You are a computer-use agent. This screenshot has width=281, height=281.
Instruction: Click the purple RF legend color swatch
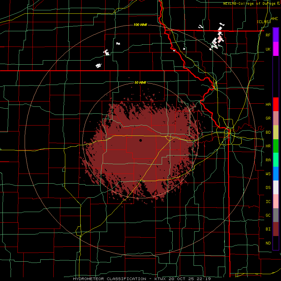[276, 35]
